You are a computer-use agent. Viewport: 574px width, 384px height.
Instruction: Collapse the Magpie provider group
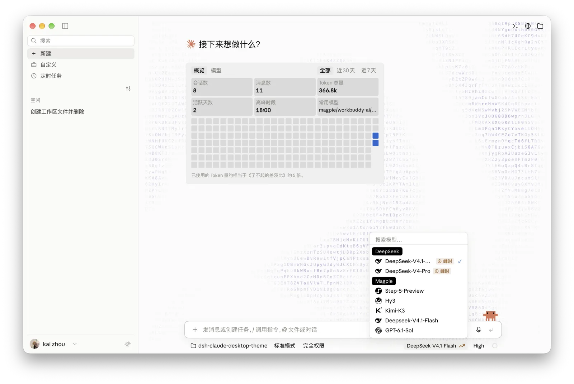(384, 281)
